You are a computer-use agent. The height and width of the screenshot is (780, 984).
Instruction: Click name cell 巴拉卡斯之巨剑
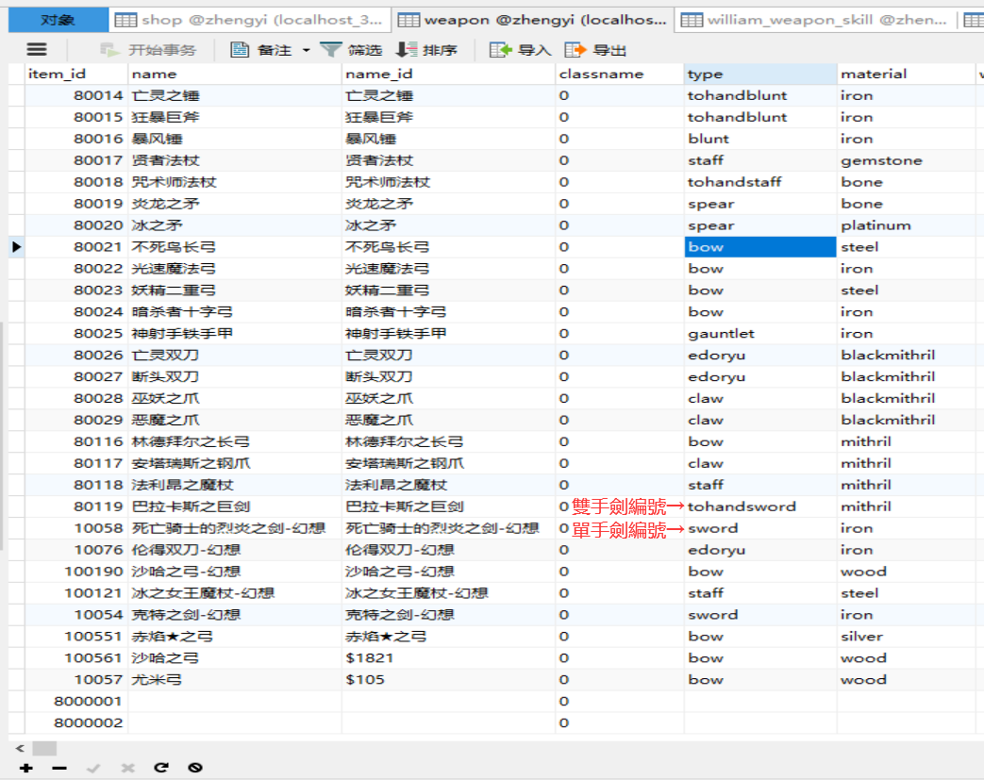pyautogui.click(x=235, y=506)
